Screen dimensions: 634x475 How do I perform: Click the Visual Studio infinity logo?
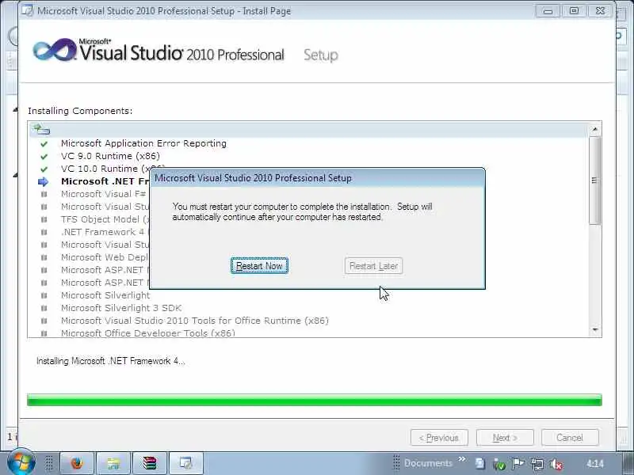[55, 50]
